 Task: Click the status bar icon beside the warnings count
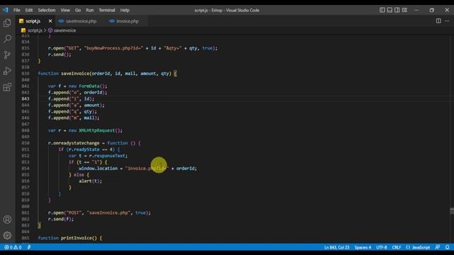[x=29, y=247]
